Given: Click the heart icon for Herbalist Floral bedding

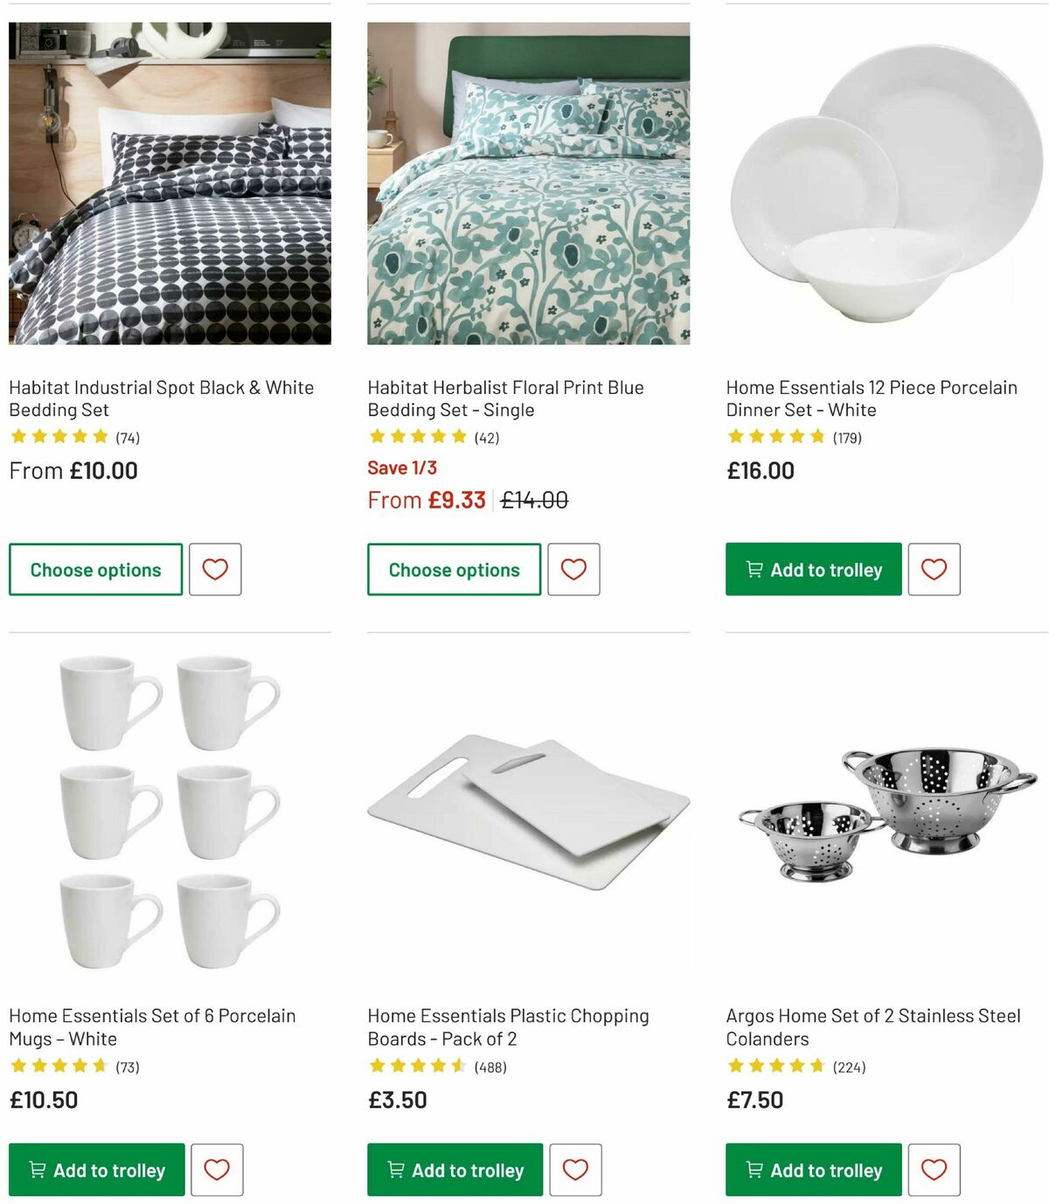Looking at the screenshot, I should click(573, 569).
